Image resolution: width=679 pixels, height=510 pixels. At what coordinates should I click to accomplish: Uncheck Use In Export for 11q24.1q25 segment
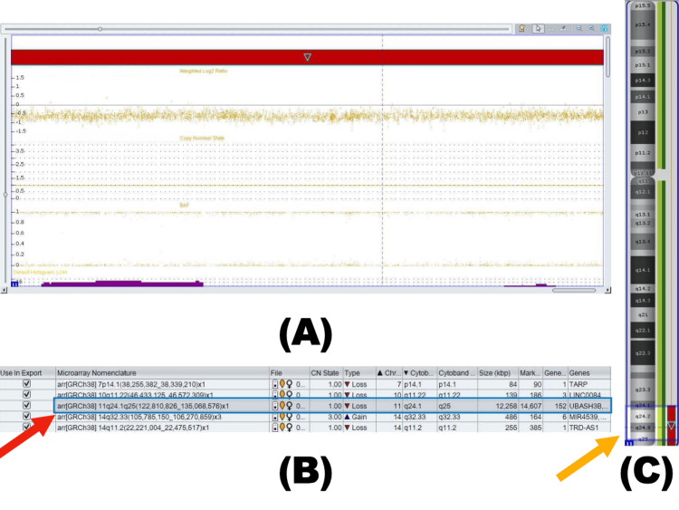[x=26, y=405]
